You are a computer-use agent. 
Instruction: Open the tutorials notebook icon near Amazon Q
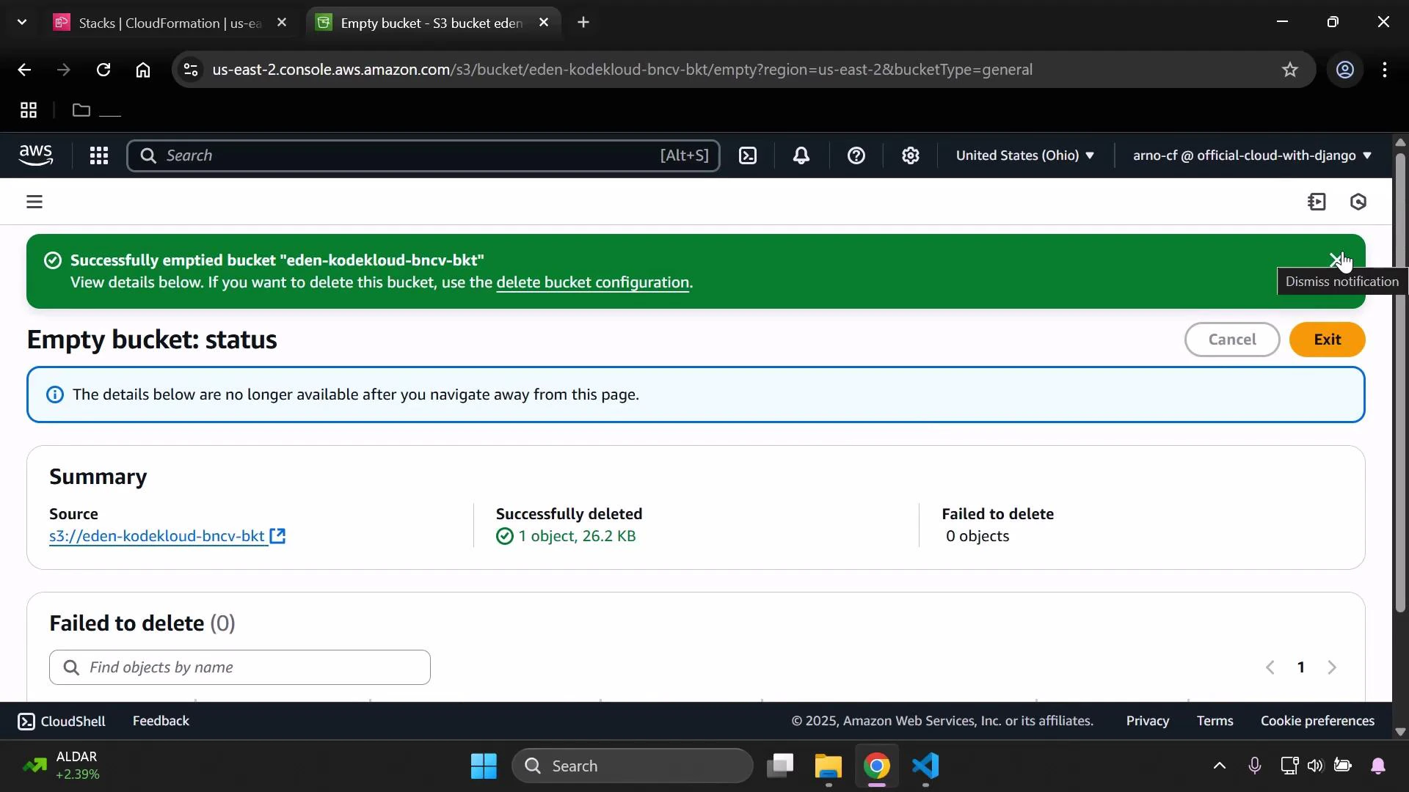[x=1318, y=202]
